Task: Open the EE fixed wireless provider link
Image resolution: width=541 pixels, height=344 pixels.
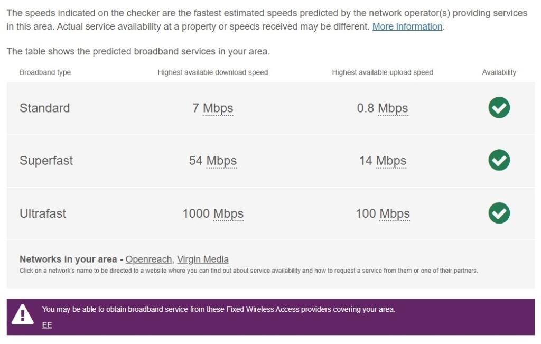Action: pos(47,324)
